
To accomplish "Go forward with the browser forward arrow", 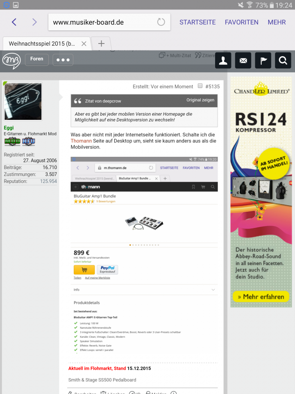I will pyautogui.click(x=34, y=22).
